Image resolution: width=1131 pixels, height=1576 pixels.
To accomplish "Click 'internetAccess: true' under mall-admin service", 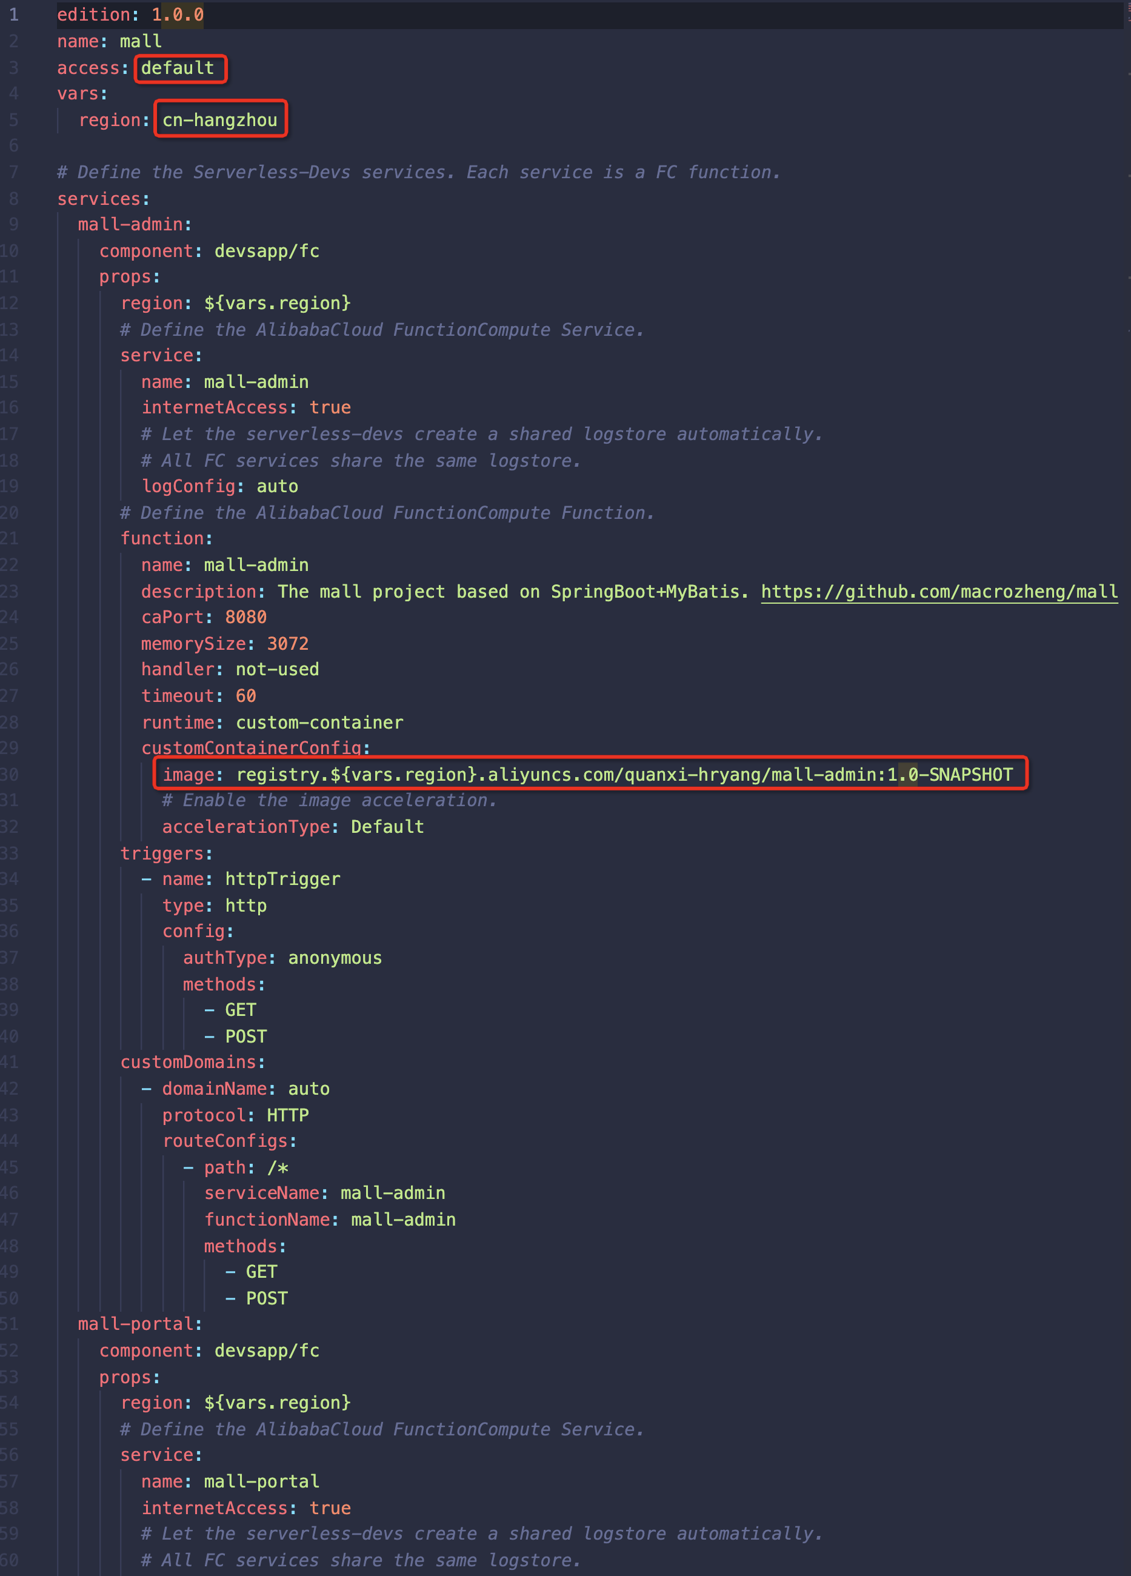I will pos(246,407).
